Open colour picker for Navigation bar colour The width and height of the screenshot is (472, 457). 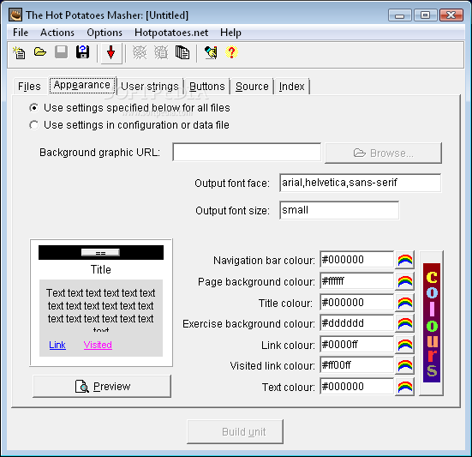pyautogui.click(x=405, y=260)
